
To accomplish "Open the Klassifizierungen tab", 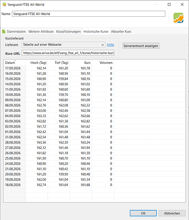I will coord(68,32).
